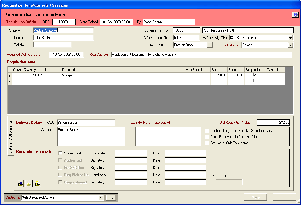
Task: Click the blue help question mark icon
Action: tap(295, 15)
